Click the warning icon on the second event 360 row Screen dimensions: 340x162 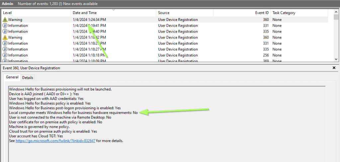(x=5, y=38)
